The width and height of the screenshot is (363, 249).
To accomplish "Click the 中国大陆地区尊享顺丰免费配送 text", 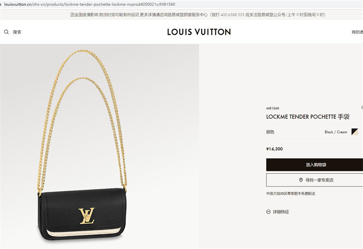I will point(290,194).
